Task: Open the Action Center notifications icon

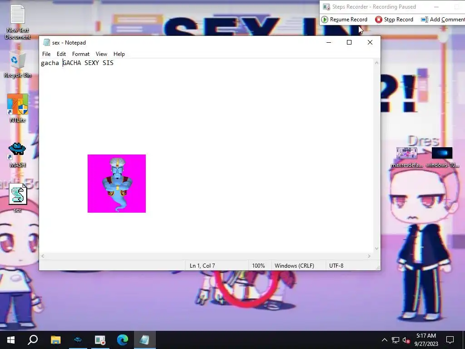Action: click(x=450, y=340)
